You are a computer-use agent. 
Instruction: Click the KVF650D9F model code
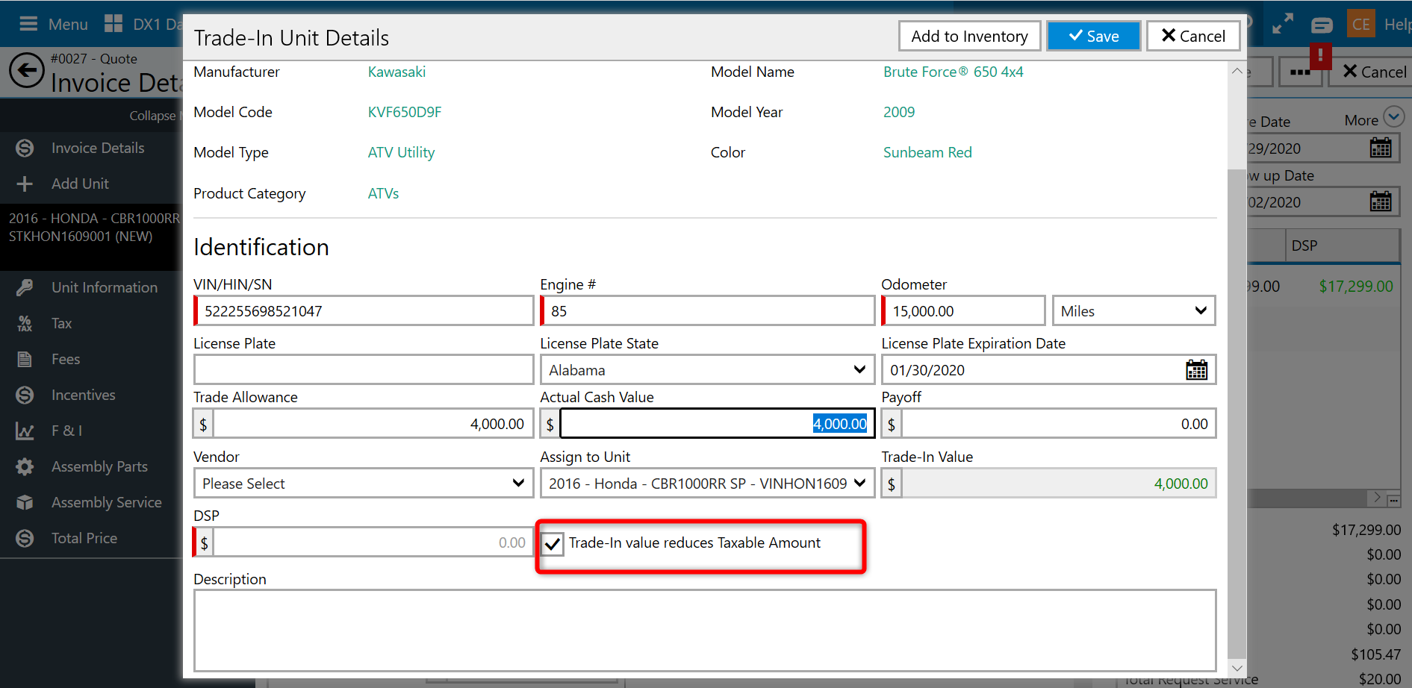click(404, 112)
